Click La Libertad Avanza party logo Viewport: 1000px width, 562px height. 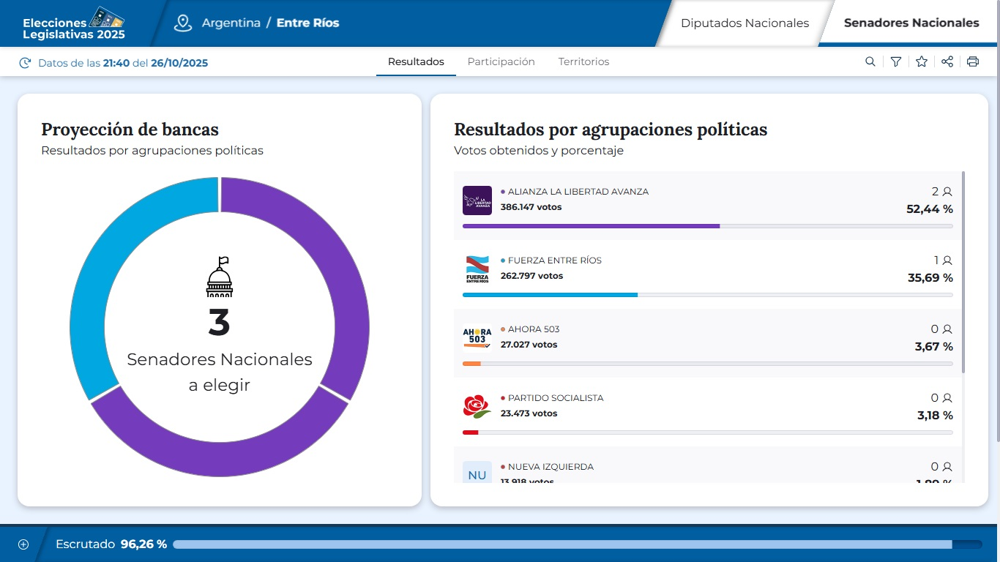coord(477,201)
